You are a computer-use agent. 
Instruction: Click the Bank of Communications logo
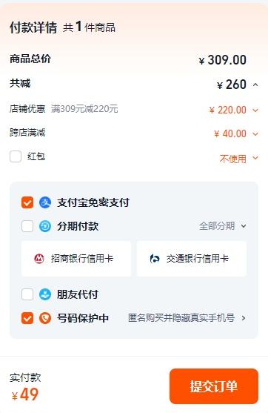click(x=155, y=259)
